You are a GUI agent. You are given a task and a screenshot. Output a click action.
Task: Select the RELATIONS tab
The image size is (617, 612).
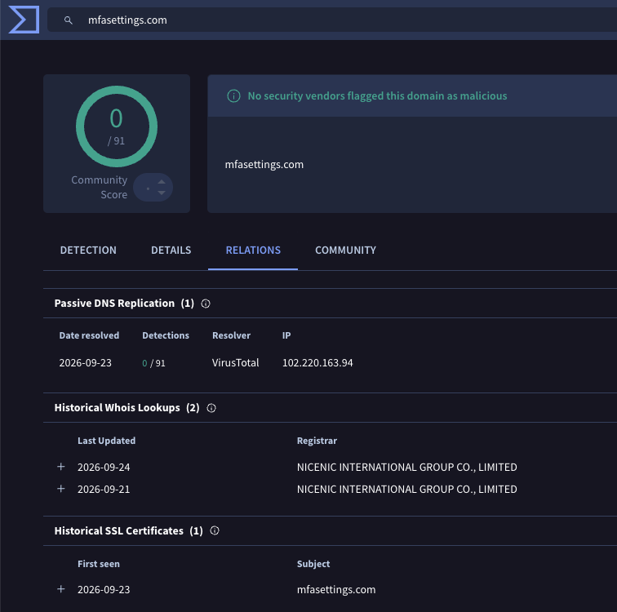click(x=253, y=251)
